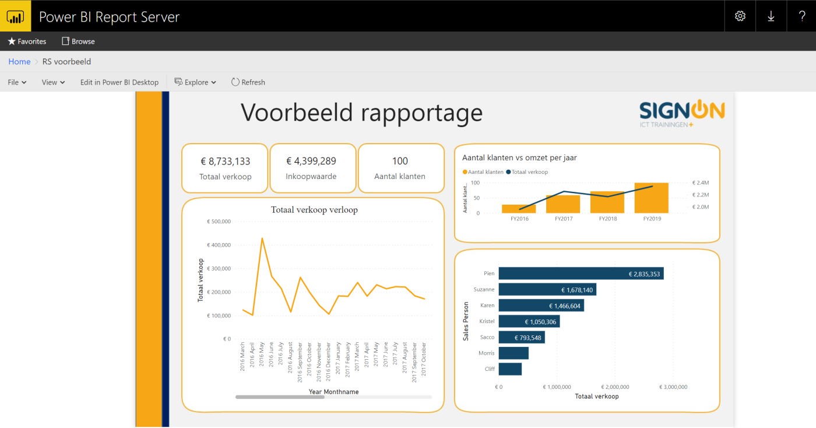
Task: Click the download arrow icon
Action: coord(771,16)
